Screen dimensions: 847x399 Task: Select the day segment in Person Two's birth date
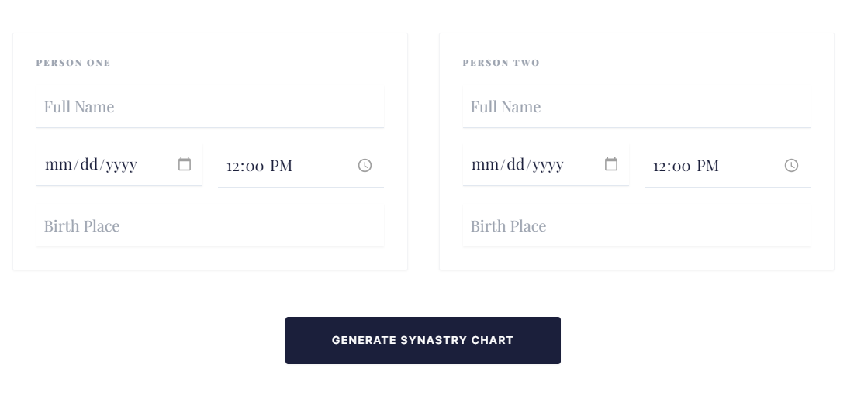513,164
